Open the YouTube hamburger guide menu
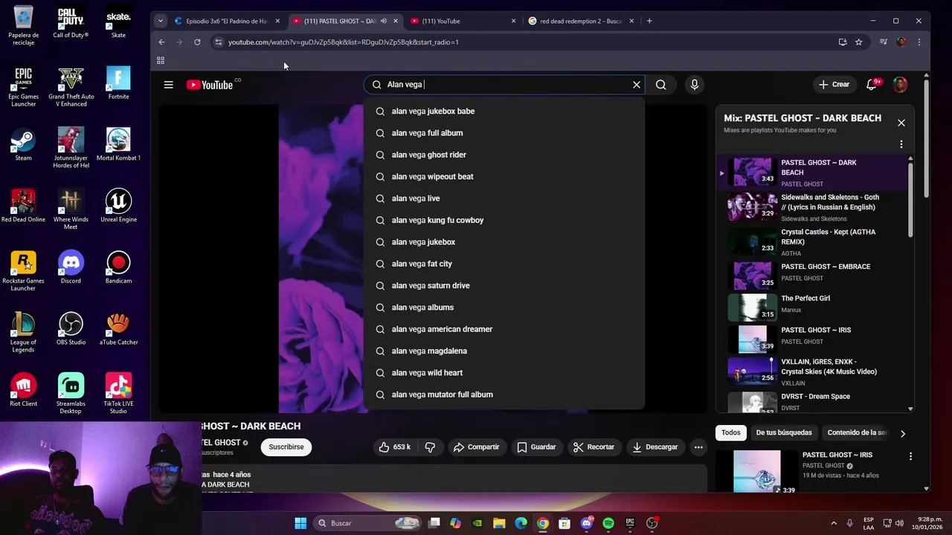952x535 pixels. coord(169,85)
